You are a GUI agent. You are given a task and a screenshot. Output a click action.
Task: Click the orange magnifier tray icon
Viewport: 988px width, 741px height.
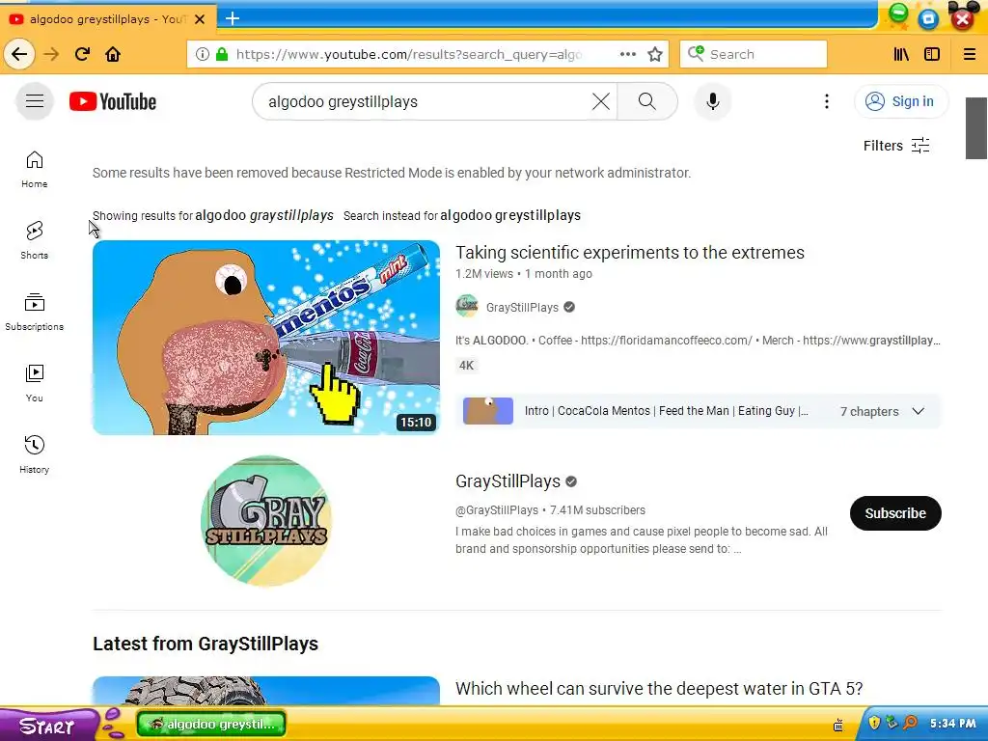click(x=911, y=722)
